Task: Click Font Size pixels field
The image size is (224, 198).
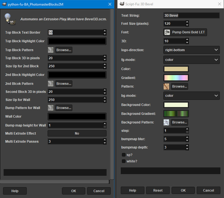Action: tap(174, 24)
